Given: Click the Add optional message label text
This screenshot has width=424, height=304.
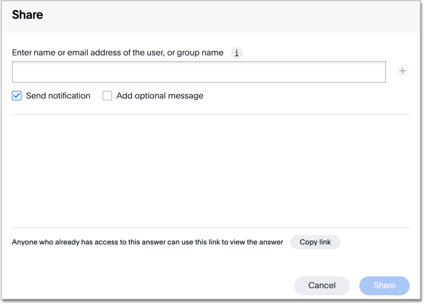Looking at the screenshot, I should pyautogui.click(x=159, y=95).
